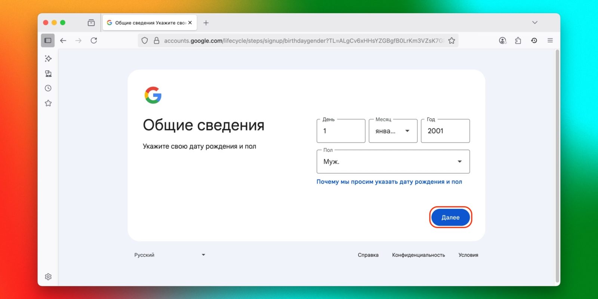The width and height of the screenshot is (598, 299).
Task: Click the page vertical scrollbar
Action: (557, 166)
